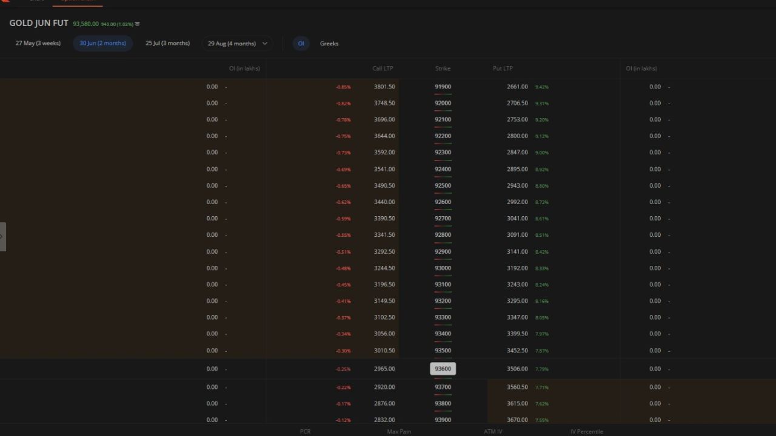
Task: Click Put LTP value 3295.00
Action: pyautogui.click(x=517, y=300)
